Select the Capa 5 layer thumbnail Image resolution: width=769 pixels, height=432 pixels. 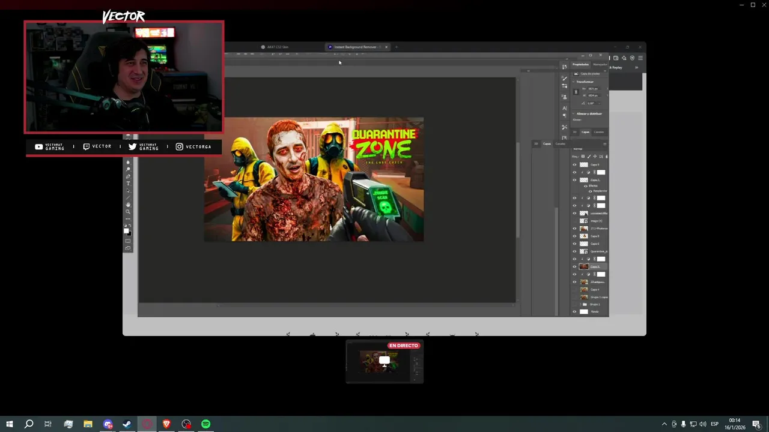pyautogui.click(x=583, y=266)
